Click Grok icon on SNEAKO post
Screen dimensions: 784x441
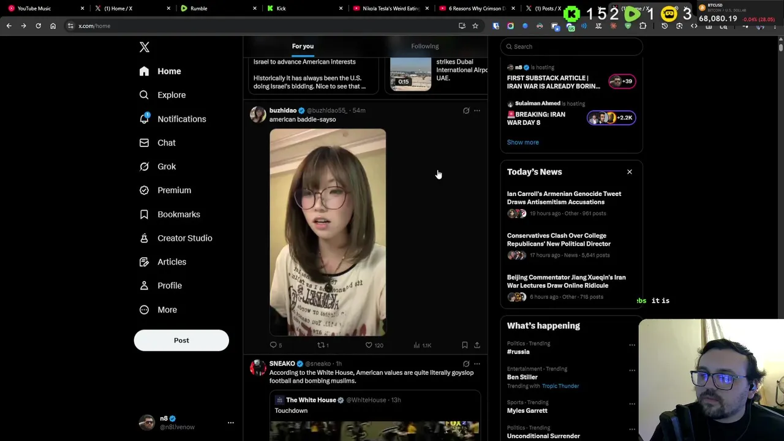(x=466, y=364)
